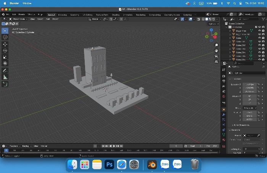Screen dimensions: 267x173
Task: Open the Object Constraints properties tab
Action: (x=224, y=130)
